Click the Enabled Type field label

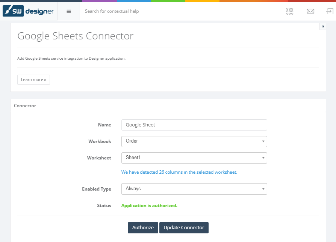click(97, 189)
